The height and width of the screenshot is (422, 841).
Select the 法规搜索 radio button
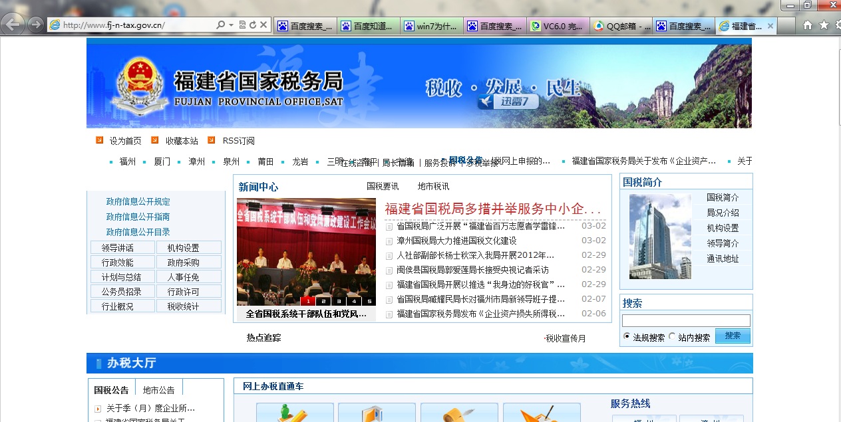pyautogui.click(x=627, y=337)
